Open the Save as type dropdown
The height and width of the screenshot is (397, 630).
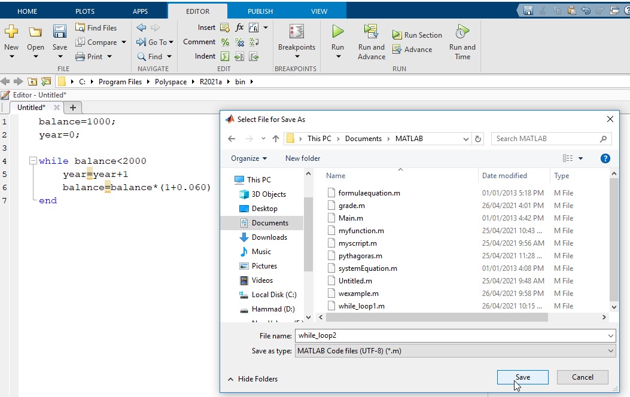click(x=610, y=350)
